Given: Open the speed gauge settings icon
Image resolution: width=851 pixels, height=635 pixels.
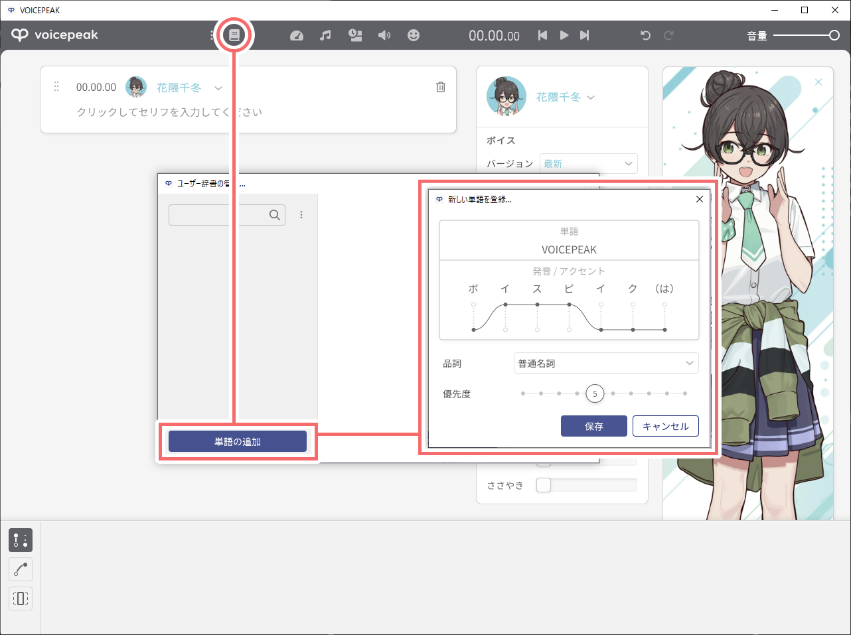Looking at the screenshot, I should click(x=297, y=36).
